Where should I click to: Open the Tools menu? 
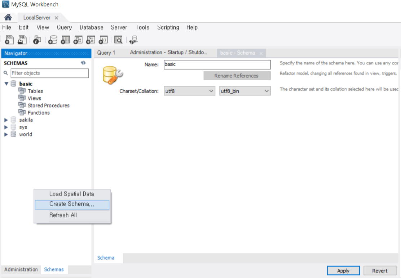(x=143, y=27)
